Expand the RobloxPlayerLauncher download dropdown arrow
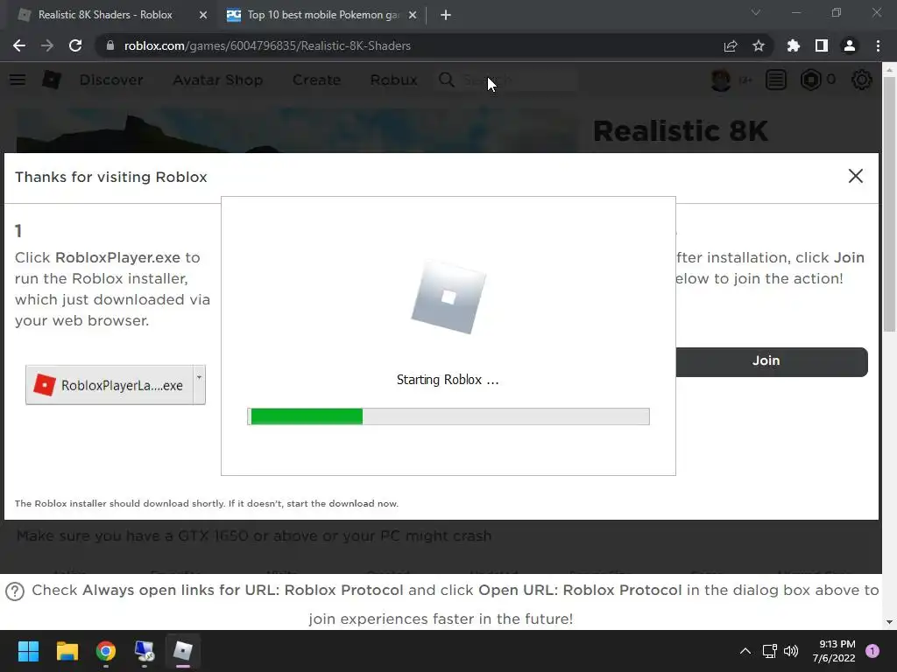 [199, 385]
